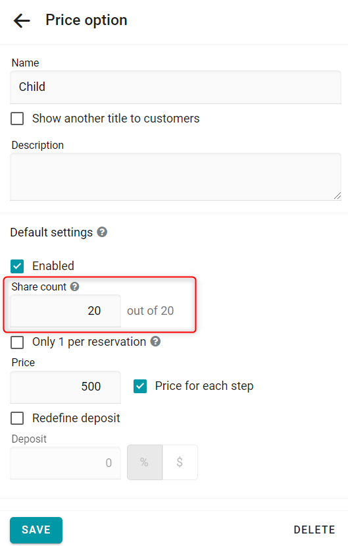
Task: Select the Share count input field
Action: click(x=65, y=311)
